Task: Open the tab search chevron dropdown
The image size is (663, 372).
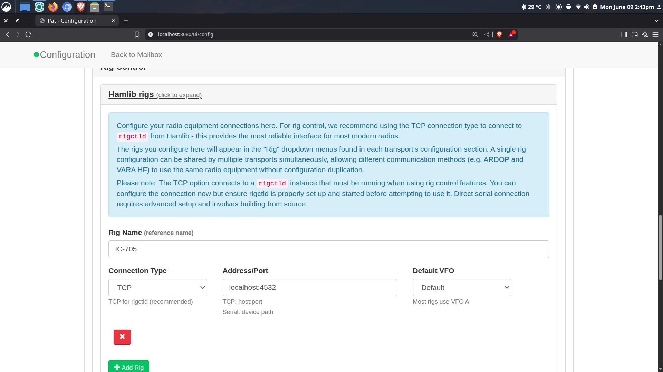Action: [656, 21]
